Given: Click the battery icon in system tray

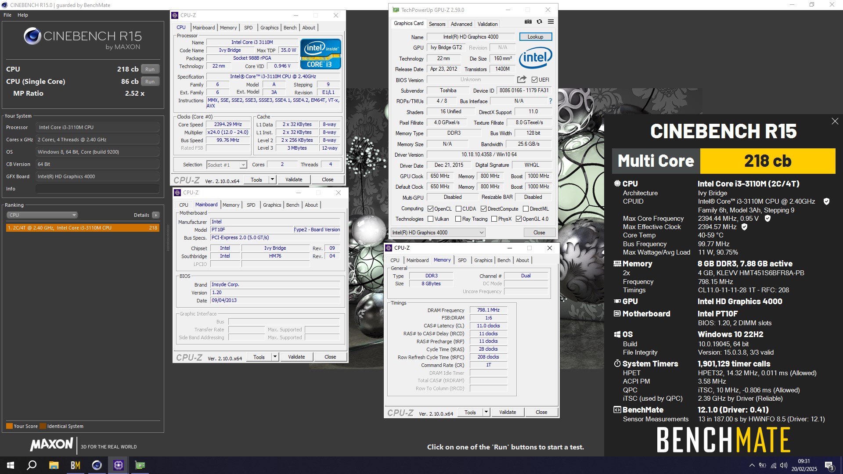Looking at the screenshot, I should click(x=763, y=465).
